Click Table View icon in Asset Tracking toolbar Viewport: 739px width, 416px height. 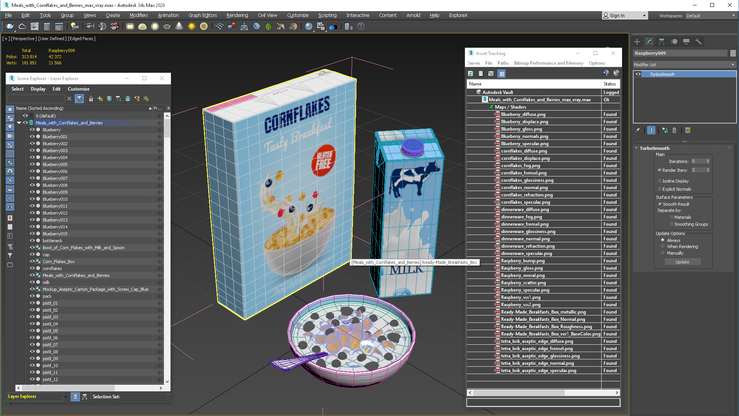point(502,74)
